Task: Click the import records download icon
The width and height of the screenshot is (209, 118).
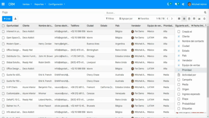Action: (x=15, y=19)
